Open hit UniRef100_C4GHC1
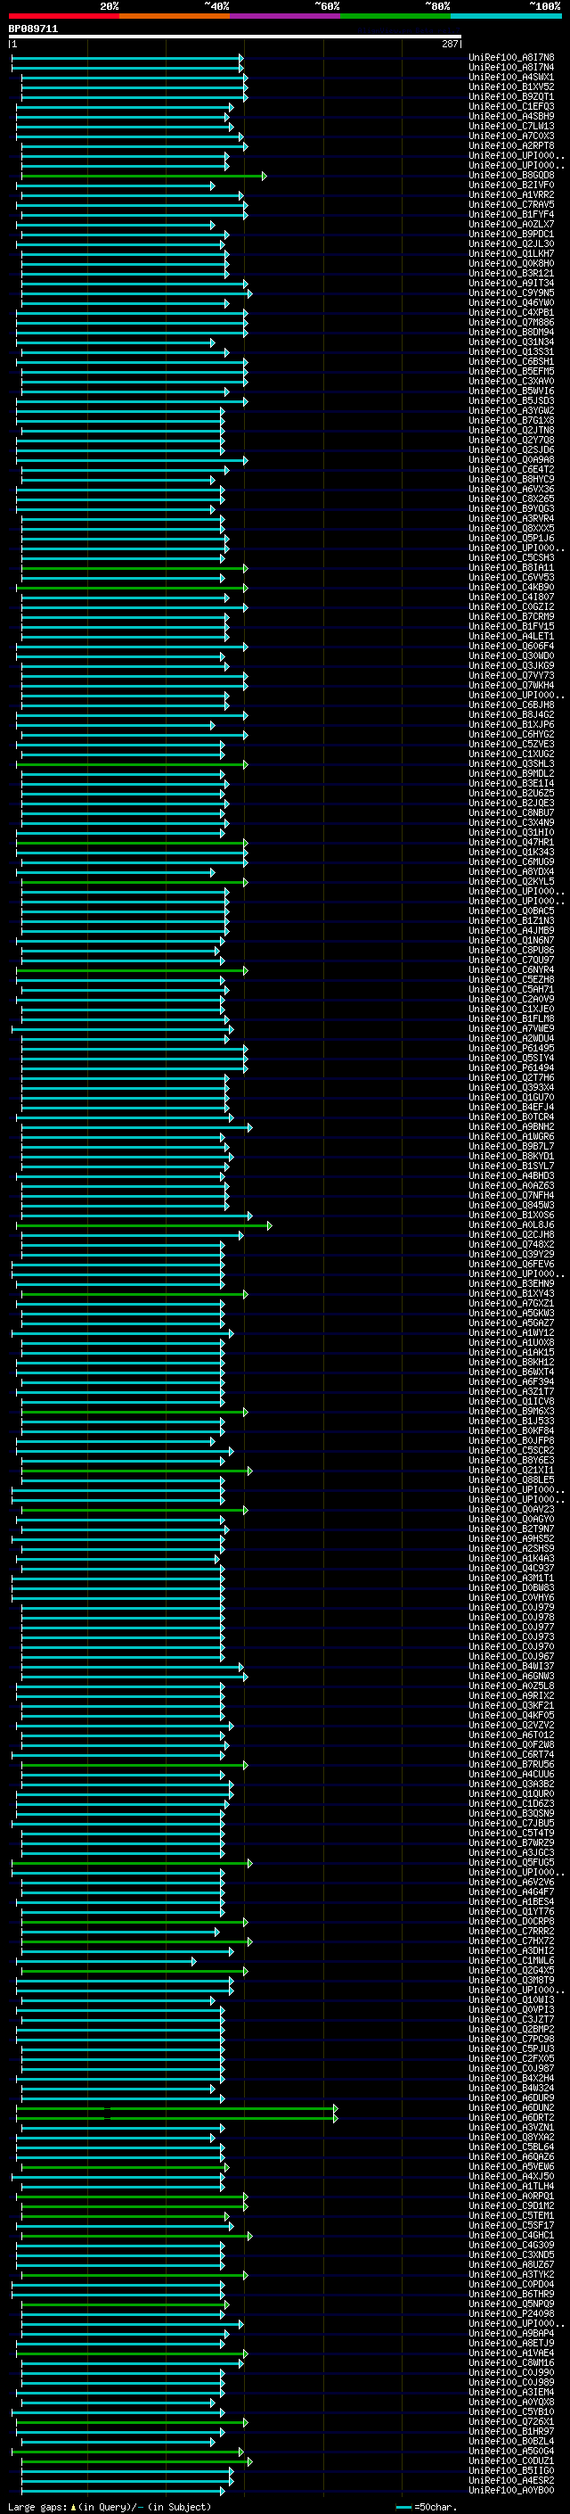 click(x=511, y=2236)
